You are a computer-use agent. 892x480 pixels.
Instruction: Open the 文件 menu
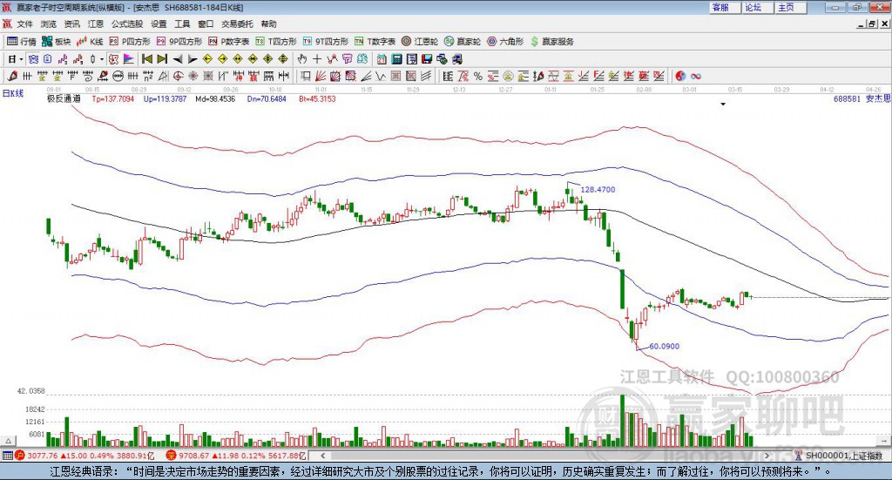[24, 24]
